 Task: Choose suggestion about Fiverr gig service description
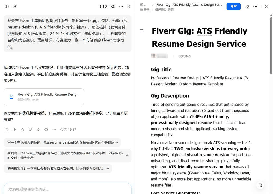coord(67,155)
